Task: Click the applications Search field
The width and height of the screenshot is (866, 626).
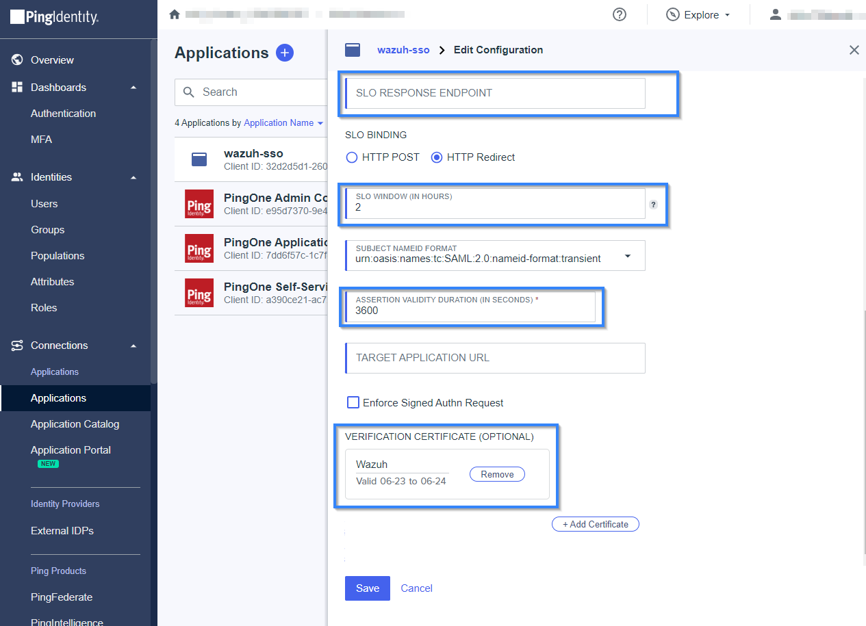Action: coord(251,92)
